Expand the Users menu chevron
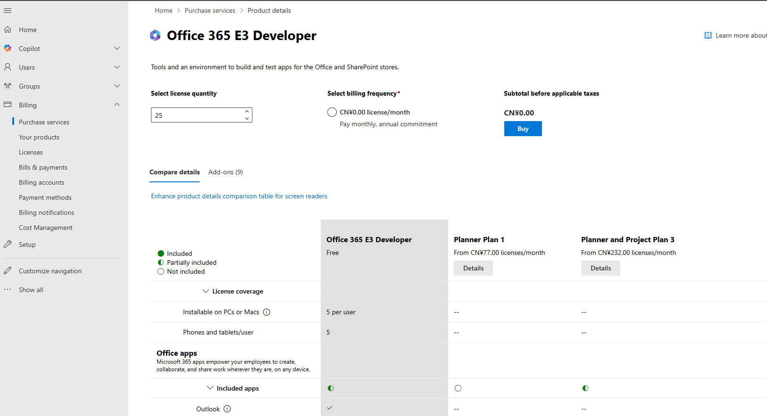Viewport: 767px width, 416px height. (117, 67)
